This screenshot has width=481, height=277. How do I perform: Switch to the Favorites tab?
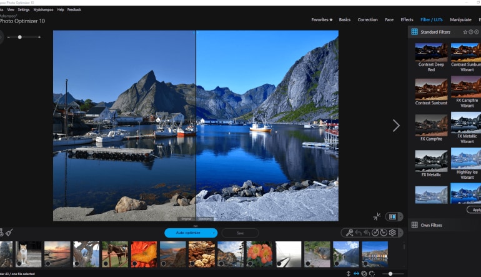pyautogui.click(x=322, y=19)
